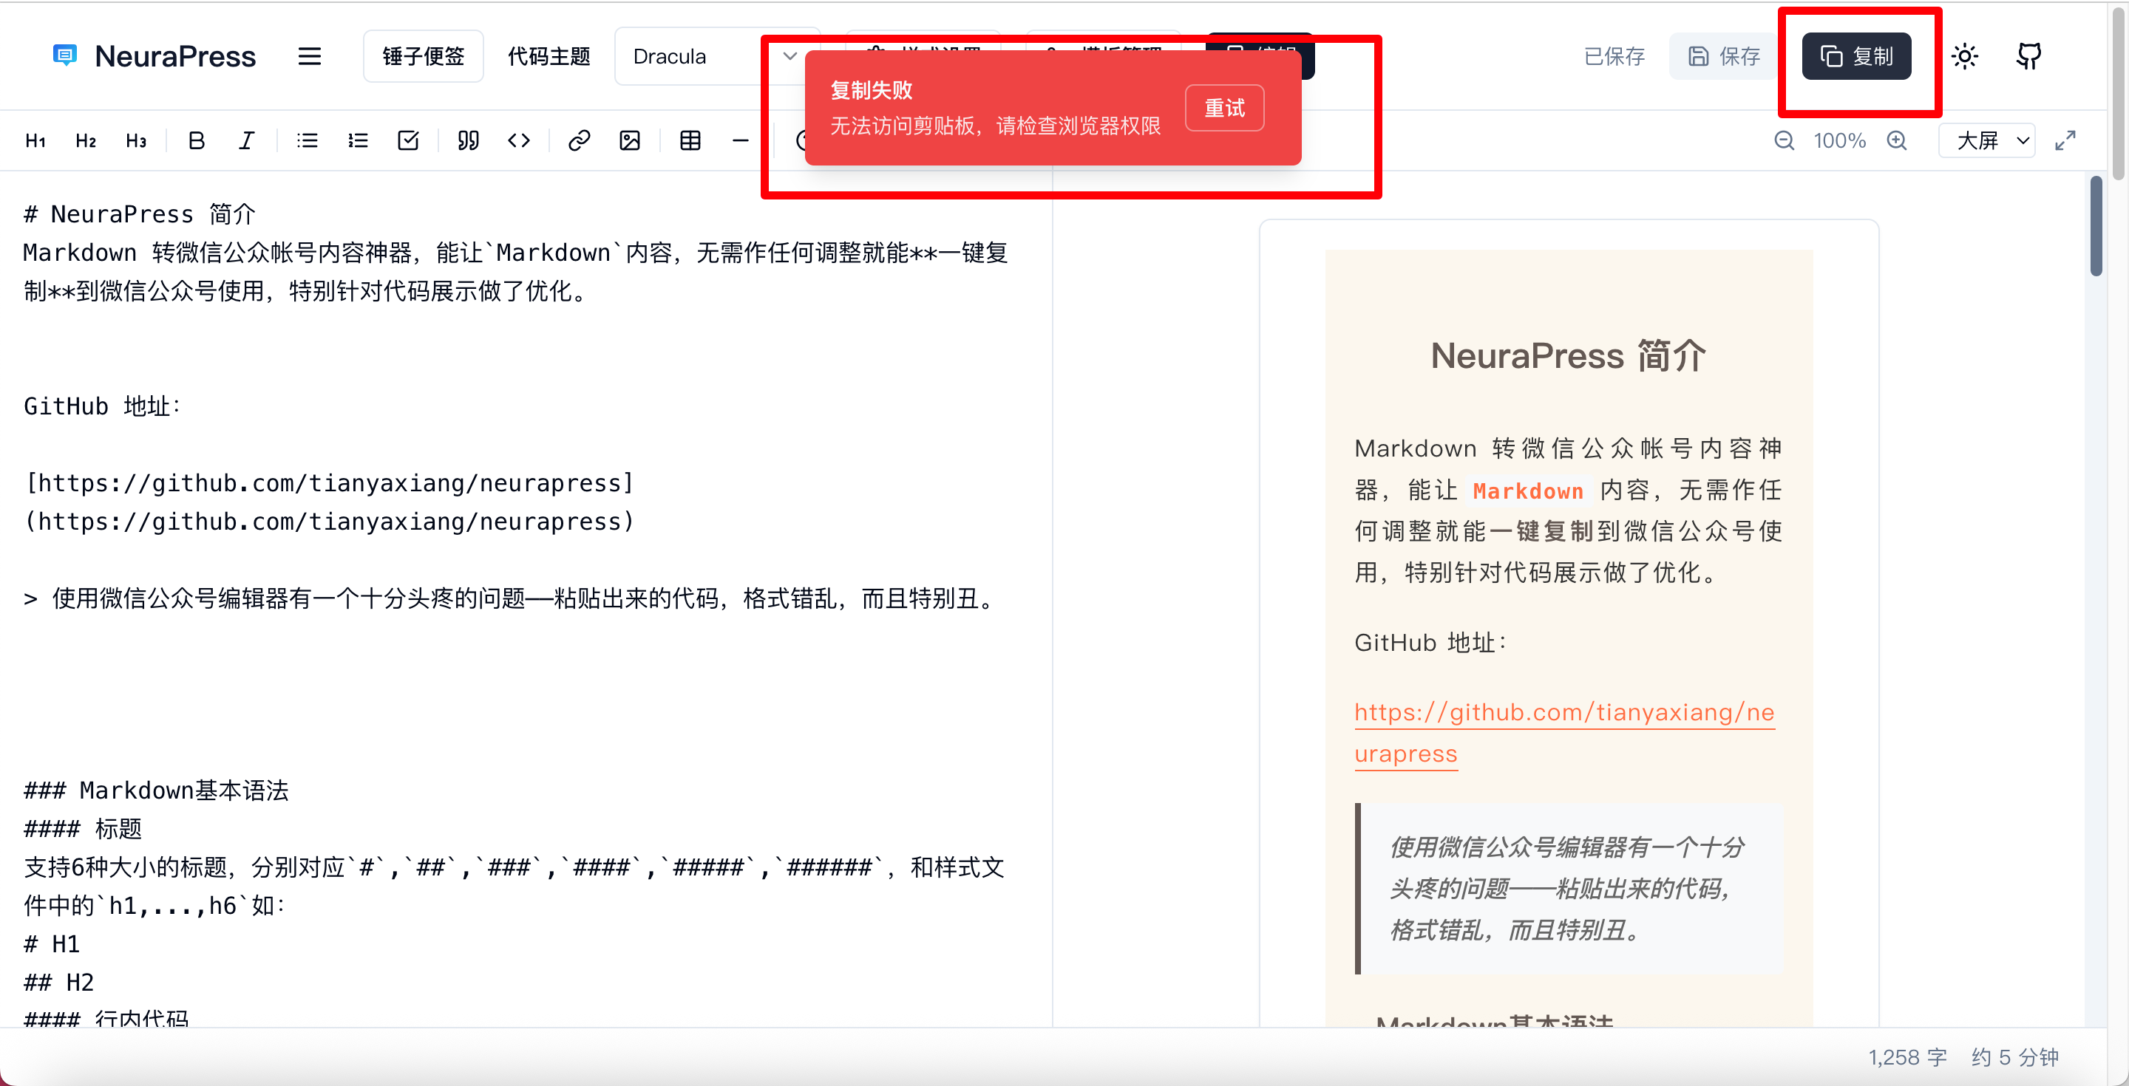
Task: Insert a table with the toolbar icon
Action: (x=690, y=140)
